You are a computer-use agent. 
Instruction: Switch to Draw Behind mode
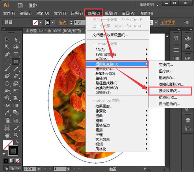tap(12, 168)
